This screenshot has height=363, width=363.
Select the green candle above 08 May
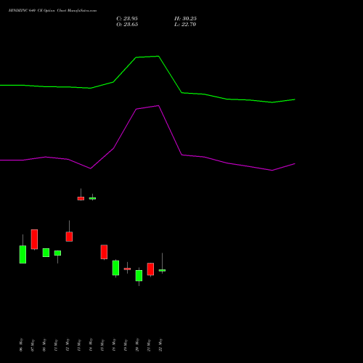(x=46, y=253)
